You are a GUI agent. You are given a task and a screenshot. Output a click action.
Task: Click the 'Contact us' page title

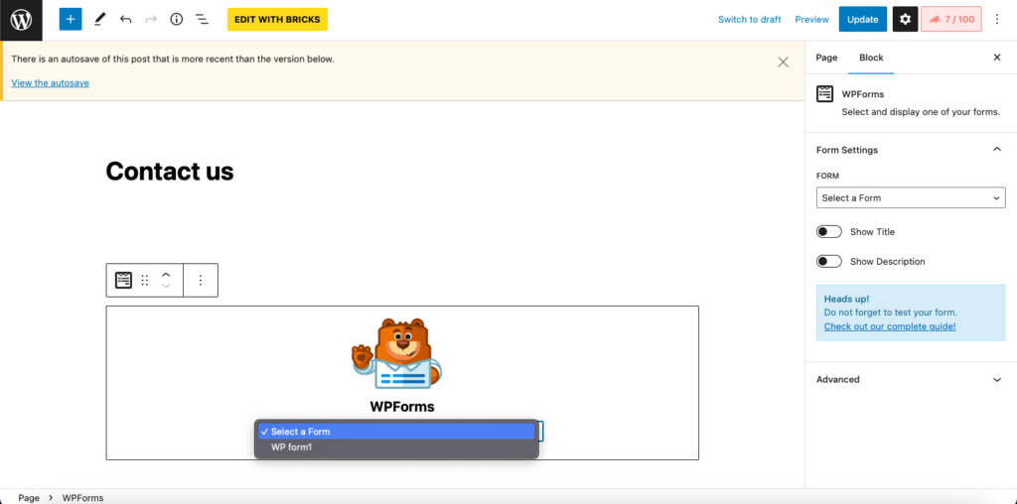tap(169, 171)
